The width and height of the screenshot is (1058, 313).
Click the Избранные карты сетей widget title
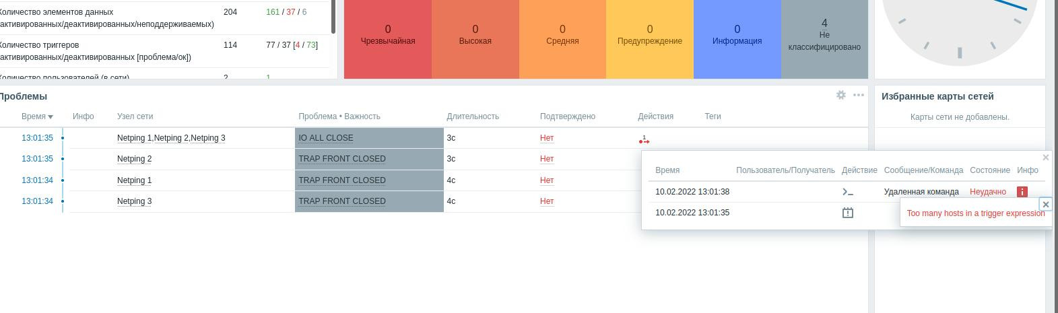937,96
